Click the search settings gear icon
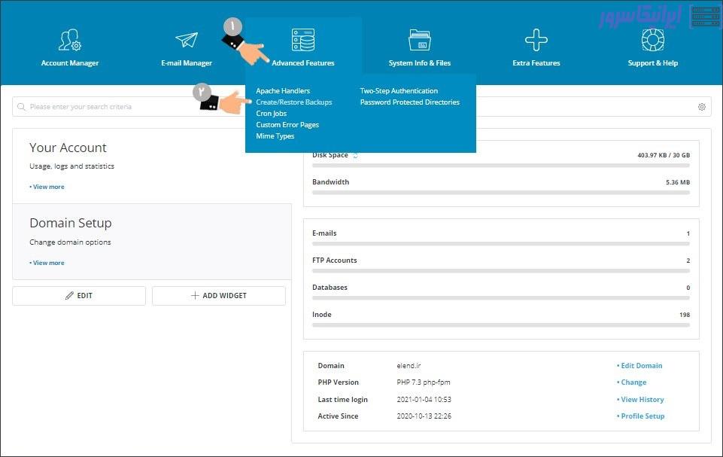Viewport: 723px width, 457px height. [x=702, y=107]
